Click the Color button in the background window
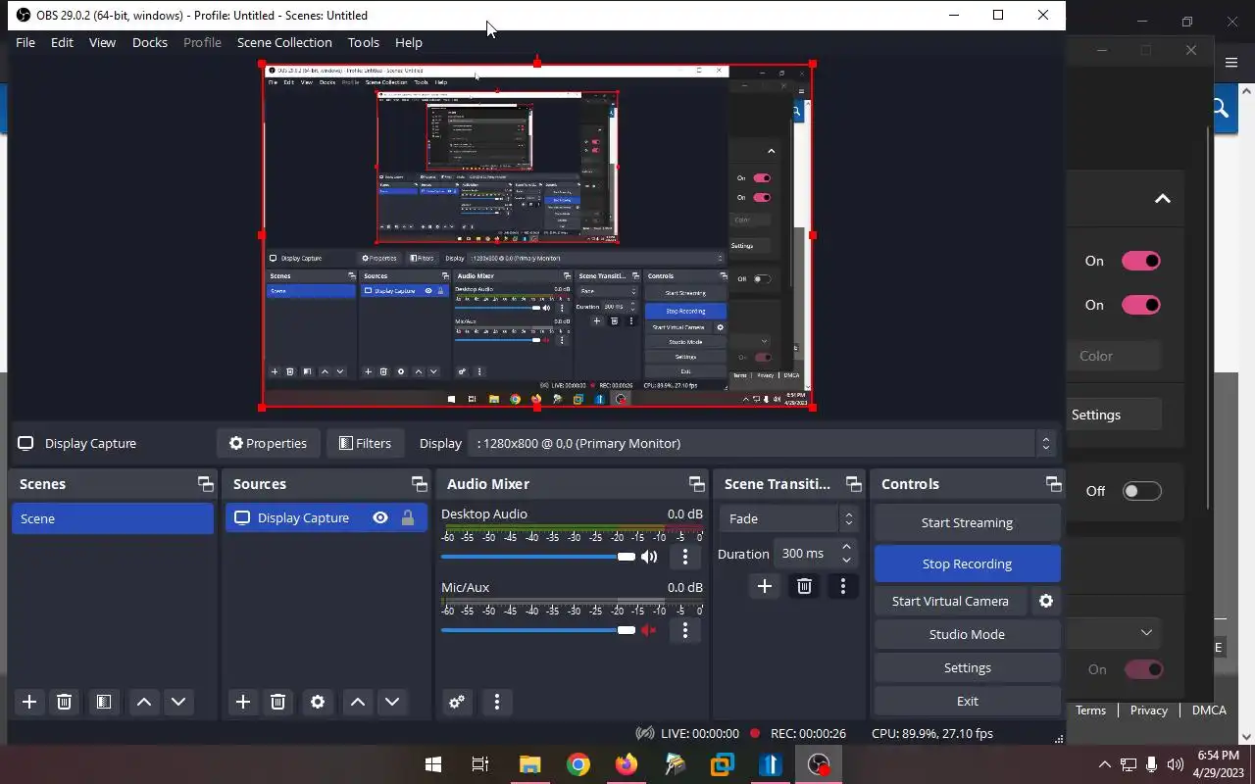Screen dimensions: 1255x784 click(1115, 356)
